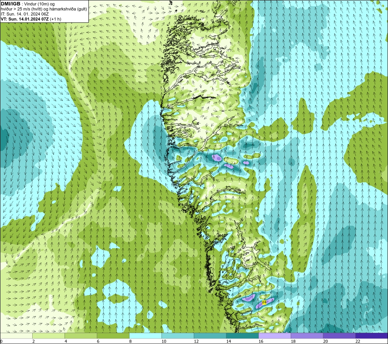This screenshot has height=344, width=388.
Task: Select the 8-10 m/s light cyan swatch
Action: click(x=145, y=335)
